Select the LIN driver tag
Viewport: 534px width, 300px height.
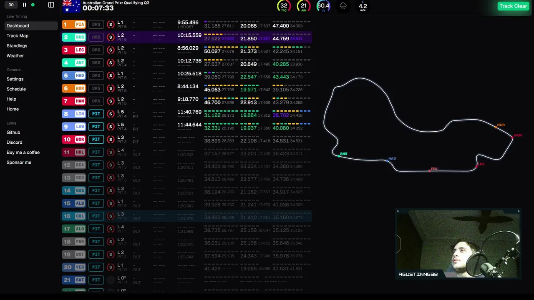click(74, 114)
